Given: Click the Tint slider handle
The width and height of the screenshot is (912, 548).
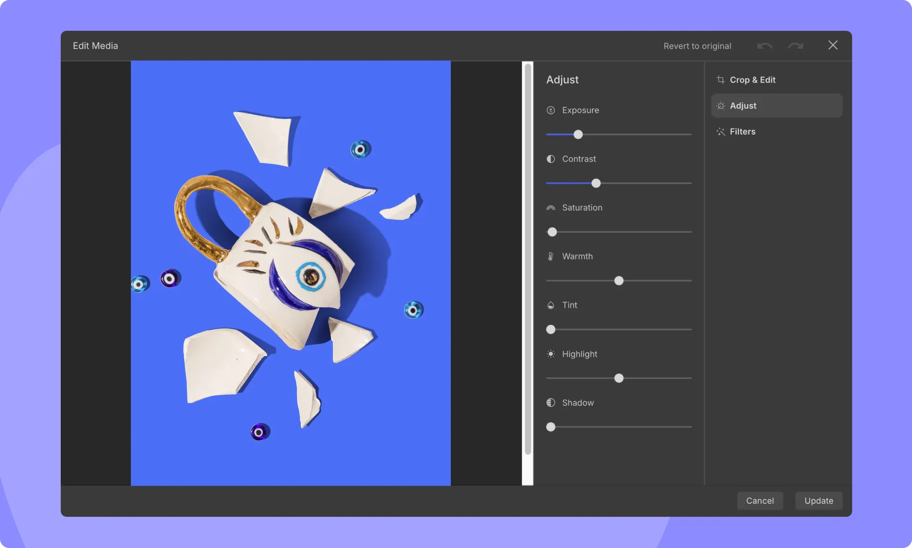Looking at the screenshot, I should point(551,330).
